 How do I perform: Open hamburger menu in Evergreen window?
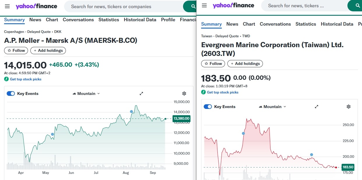(x=204, y=6)
